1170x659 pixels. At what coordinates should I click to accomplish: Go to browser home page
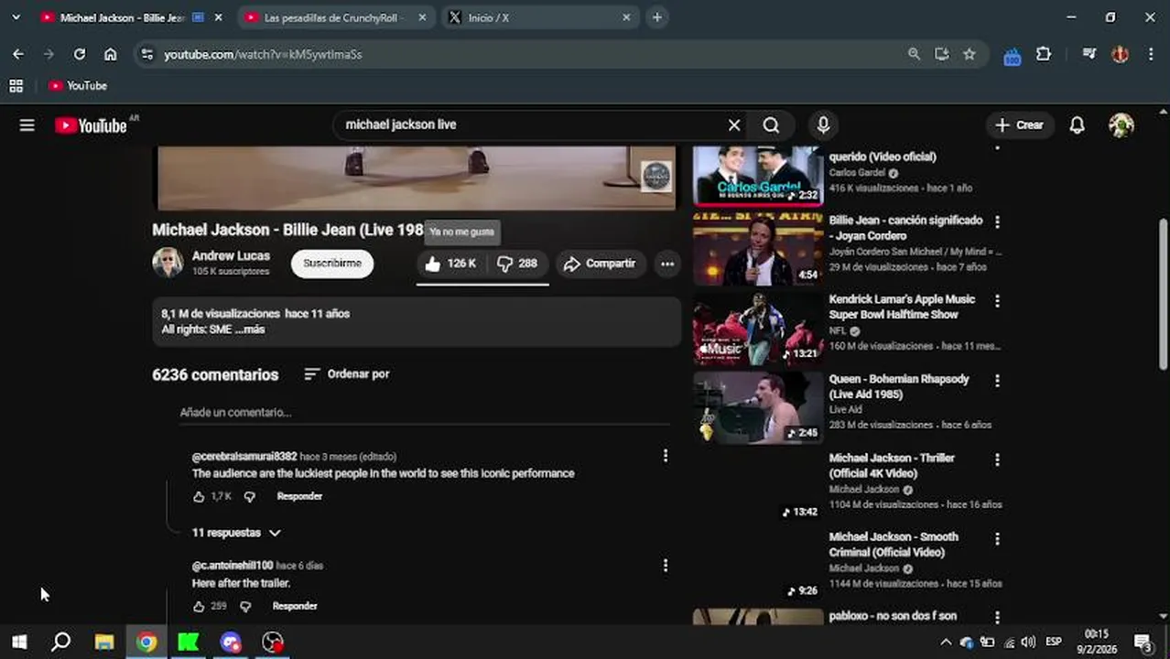coord(111,54)
